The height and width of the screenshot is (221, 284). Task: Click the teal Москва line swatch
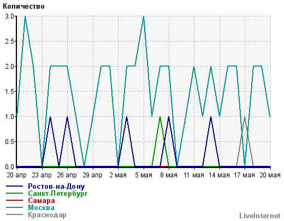(x=14, y=207)
